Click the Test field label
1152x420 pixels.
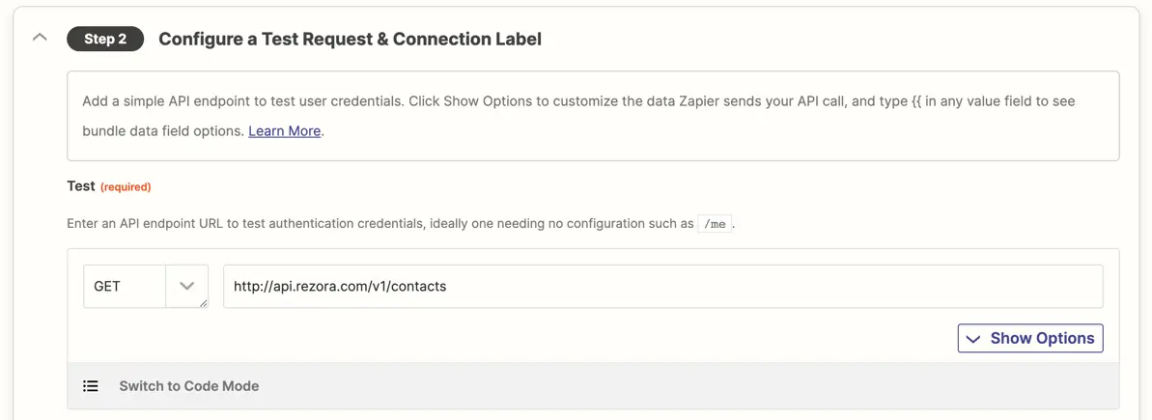tap(81, 186)
